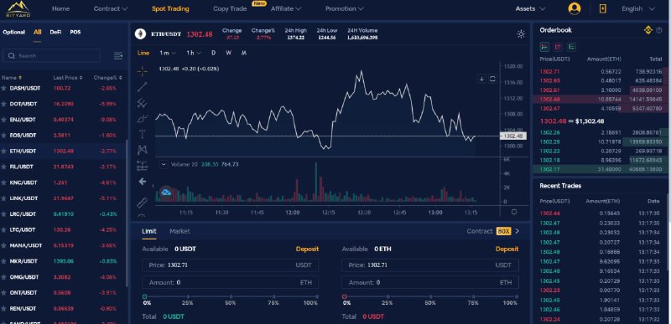
Task: Click the cloud save icon on chart
Action: click(x=166, y=193)
